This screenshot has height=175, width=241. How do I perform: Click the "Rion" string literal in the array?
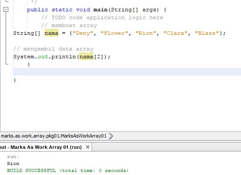point(146,33)
